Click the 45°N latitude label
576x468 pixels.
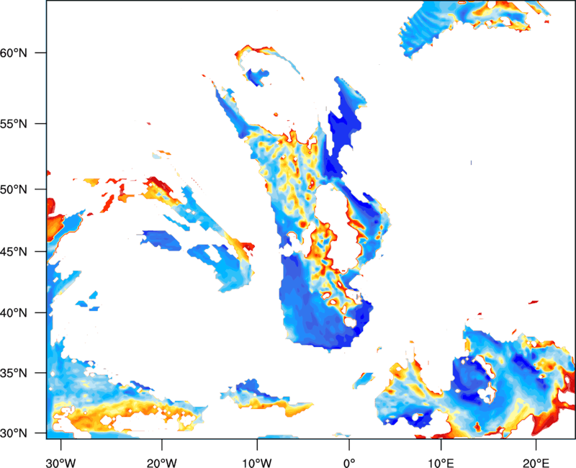pyautogui.click(x=14, y=251)
